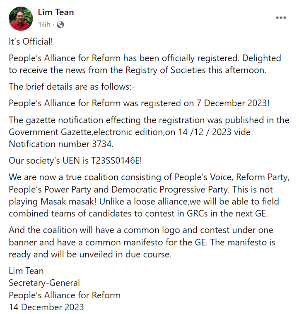
Task: Open the post options three-dot menu
Action: tap(281, 18)
